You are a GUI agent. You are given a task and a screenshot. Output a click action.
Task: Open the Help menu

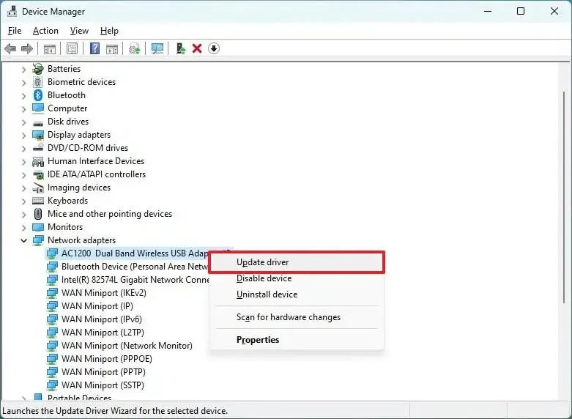tap(109, 31)
